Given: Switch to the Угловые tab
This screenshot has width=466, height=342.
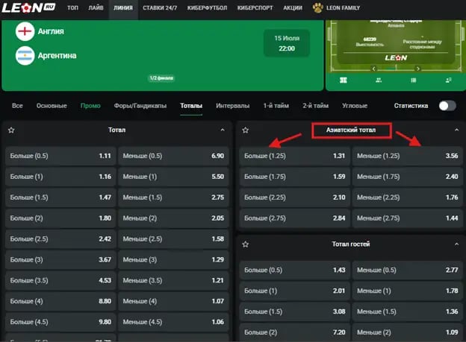Looking at the screenshot, I should [x=355, y=106].
